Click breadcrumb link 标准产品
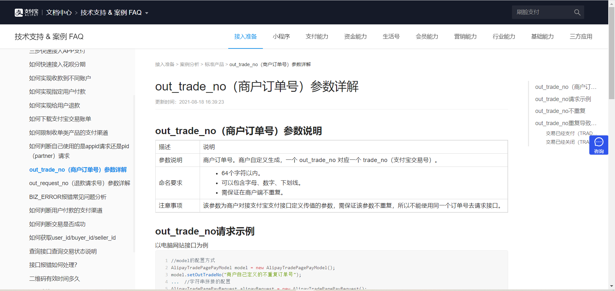615x291 pixels. click(214, 64)
